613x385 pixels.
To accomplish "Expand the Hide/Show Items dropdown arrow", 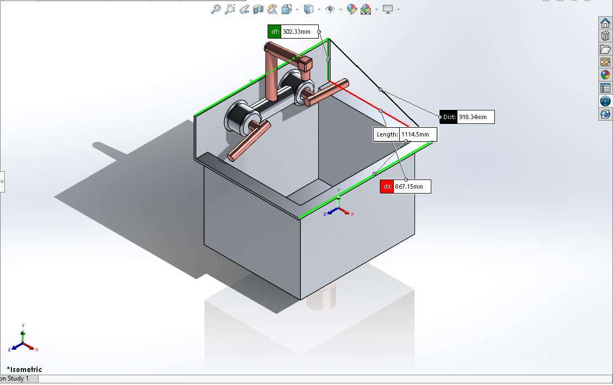I will coord(341,9).
